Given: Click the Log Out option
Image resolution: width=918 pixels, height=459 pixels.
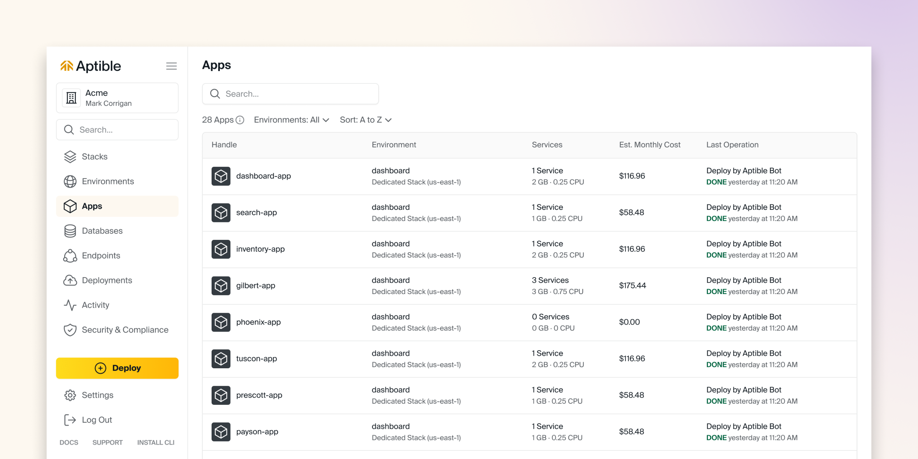Looking at the screenshot, I should pyautogui.click(x=97, y=420).
